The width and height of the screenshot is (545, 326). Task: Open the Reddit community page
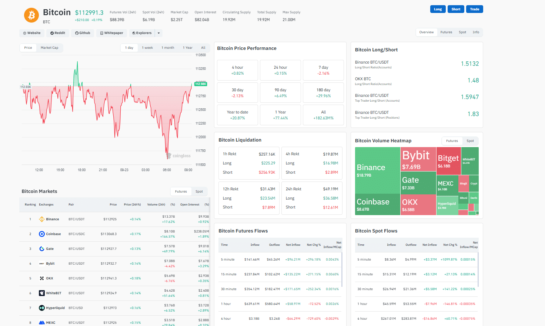(x=57, y=33)
